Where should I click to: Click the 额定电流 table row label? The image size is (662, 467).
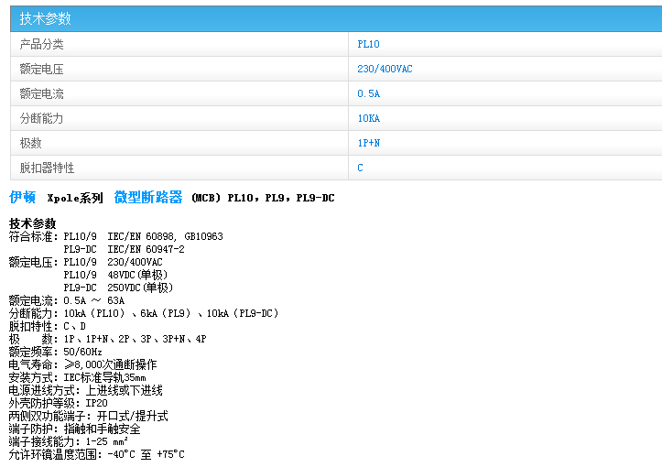click(x=42, y=93)
